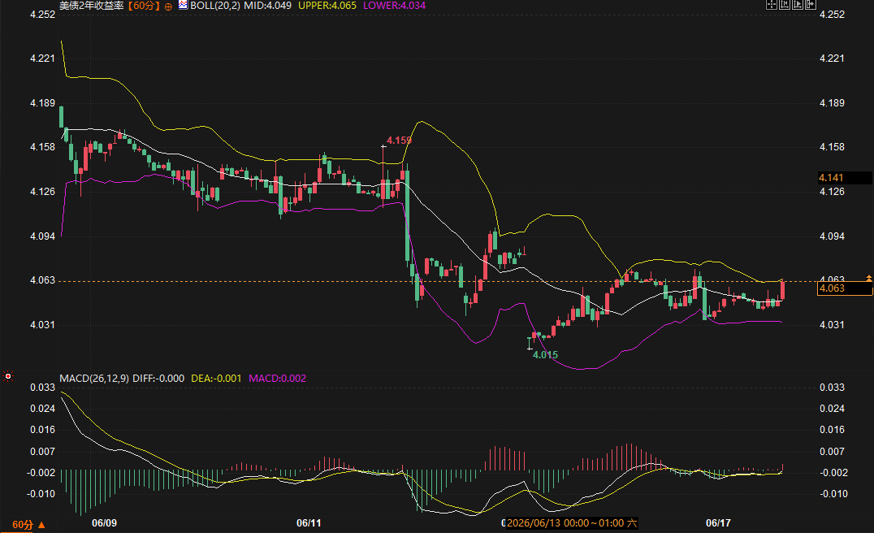Click the MACD:0.002 value text

[277, 378]
